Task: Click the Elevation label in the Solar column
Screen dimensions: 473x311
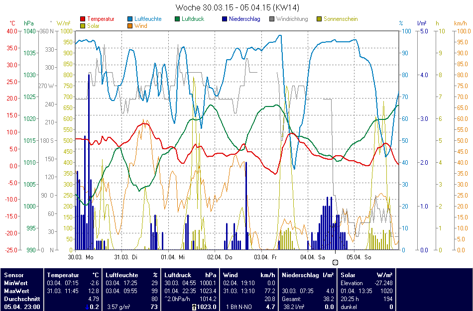Action: 352,283
